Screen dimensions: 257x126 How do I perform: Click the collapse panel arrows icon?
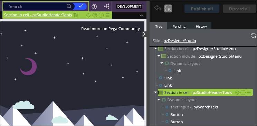(x=168, y=9)
